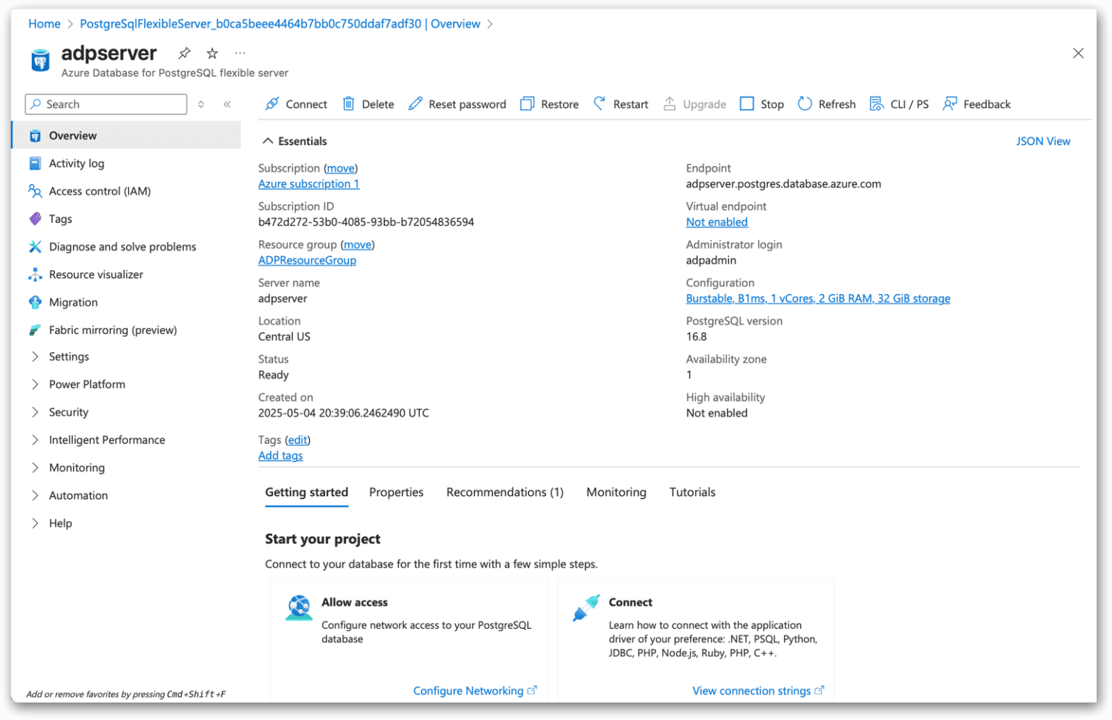The image size is (1112, 720).
Task: Switch to the Properties tab
Action: (396, 492)
